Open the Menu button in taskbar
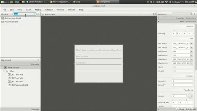The height and width of the screenshot is (111, 197). (x=5, y=2)
